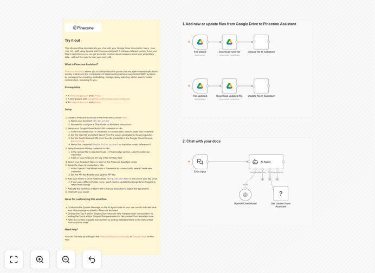This screenshot has height=273, width=375.
Task: Open the AI Agent node
Action: click(266, 162)
